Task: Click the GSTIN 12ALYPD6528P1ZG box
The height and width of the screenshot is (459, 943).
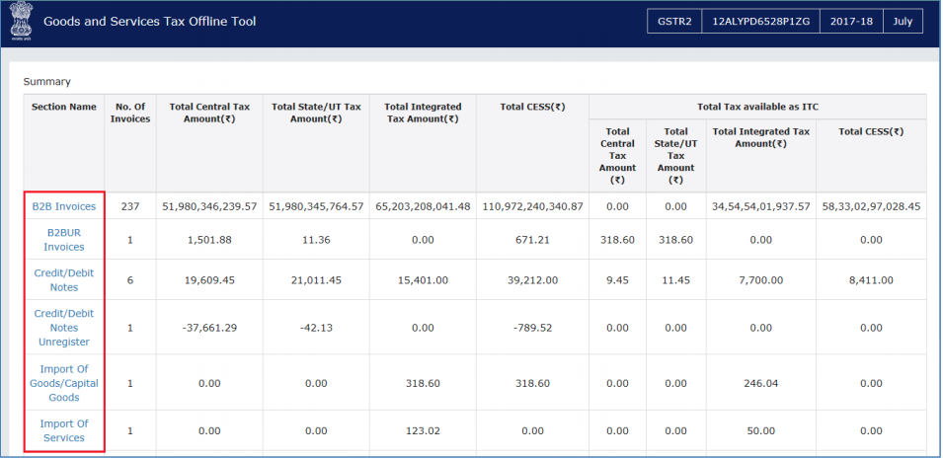Action: click(760, 22)
